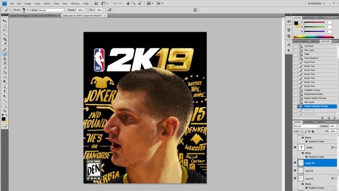Delete current state in History panel
This screenshot has height=191, width=339.
(334, 118)
